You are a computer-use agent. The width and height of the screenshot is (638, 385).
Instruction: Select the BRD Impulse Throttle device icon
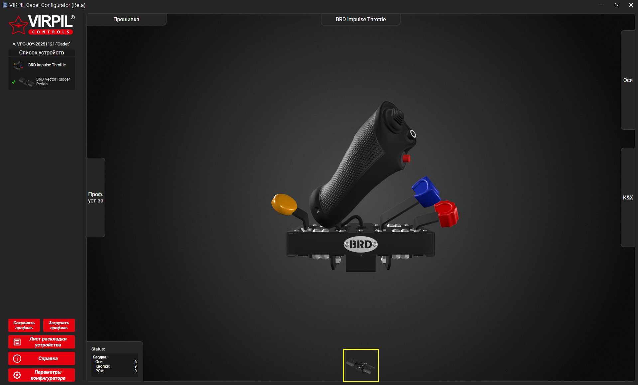point(19,65)
